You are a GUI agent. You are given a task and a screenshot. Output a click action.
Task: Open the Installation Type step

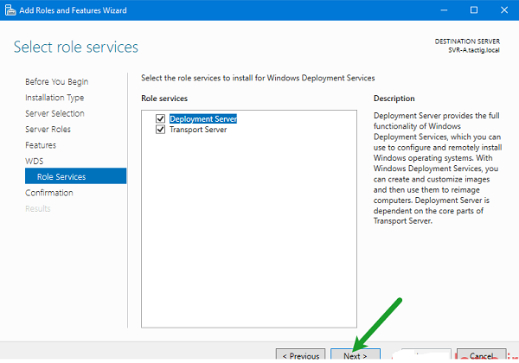coord(54,98)
